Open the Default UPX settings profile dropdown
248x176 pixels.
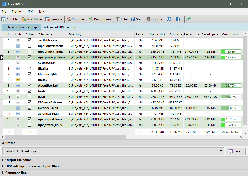point(221,151)
